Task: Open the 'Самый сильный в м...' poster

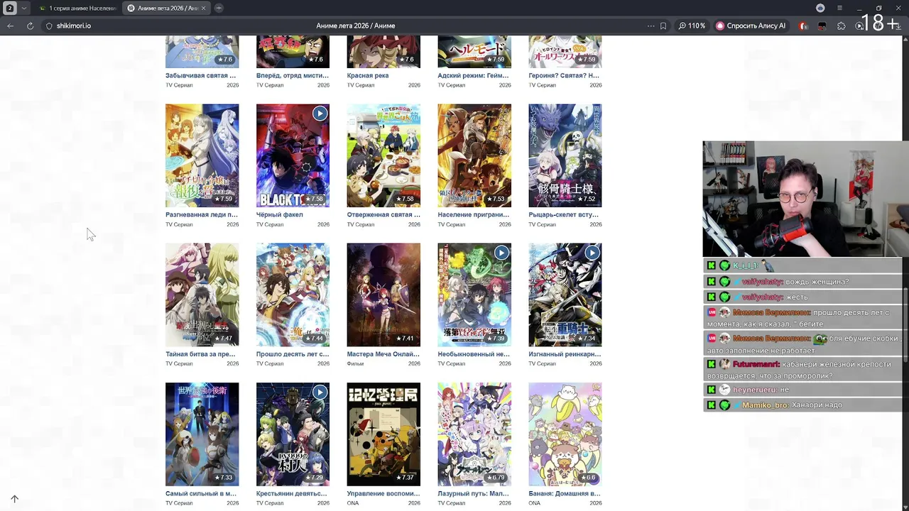Action: [x=202, y=434]
